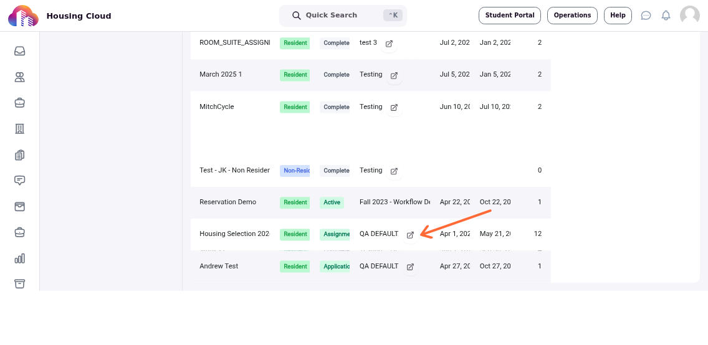Image resolution: width=708 pixels, height=345 pixels.
Task: Click the Housing Cloud logo
Action: (23, 16)
